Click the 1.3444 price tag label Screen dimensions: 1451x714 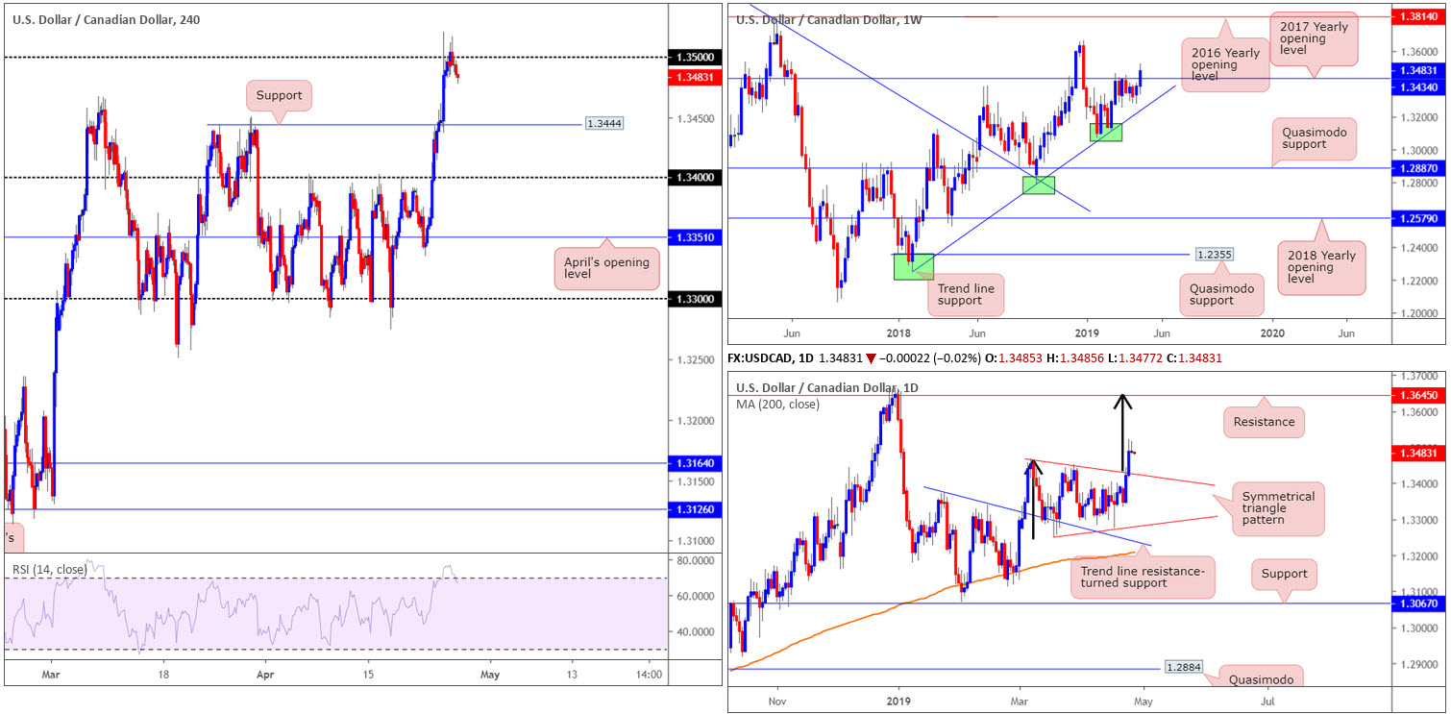[x=605, y=124]
